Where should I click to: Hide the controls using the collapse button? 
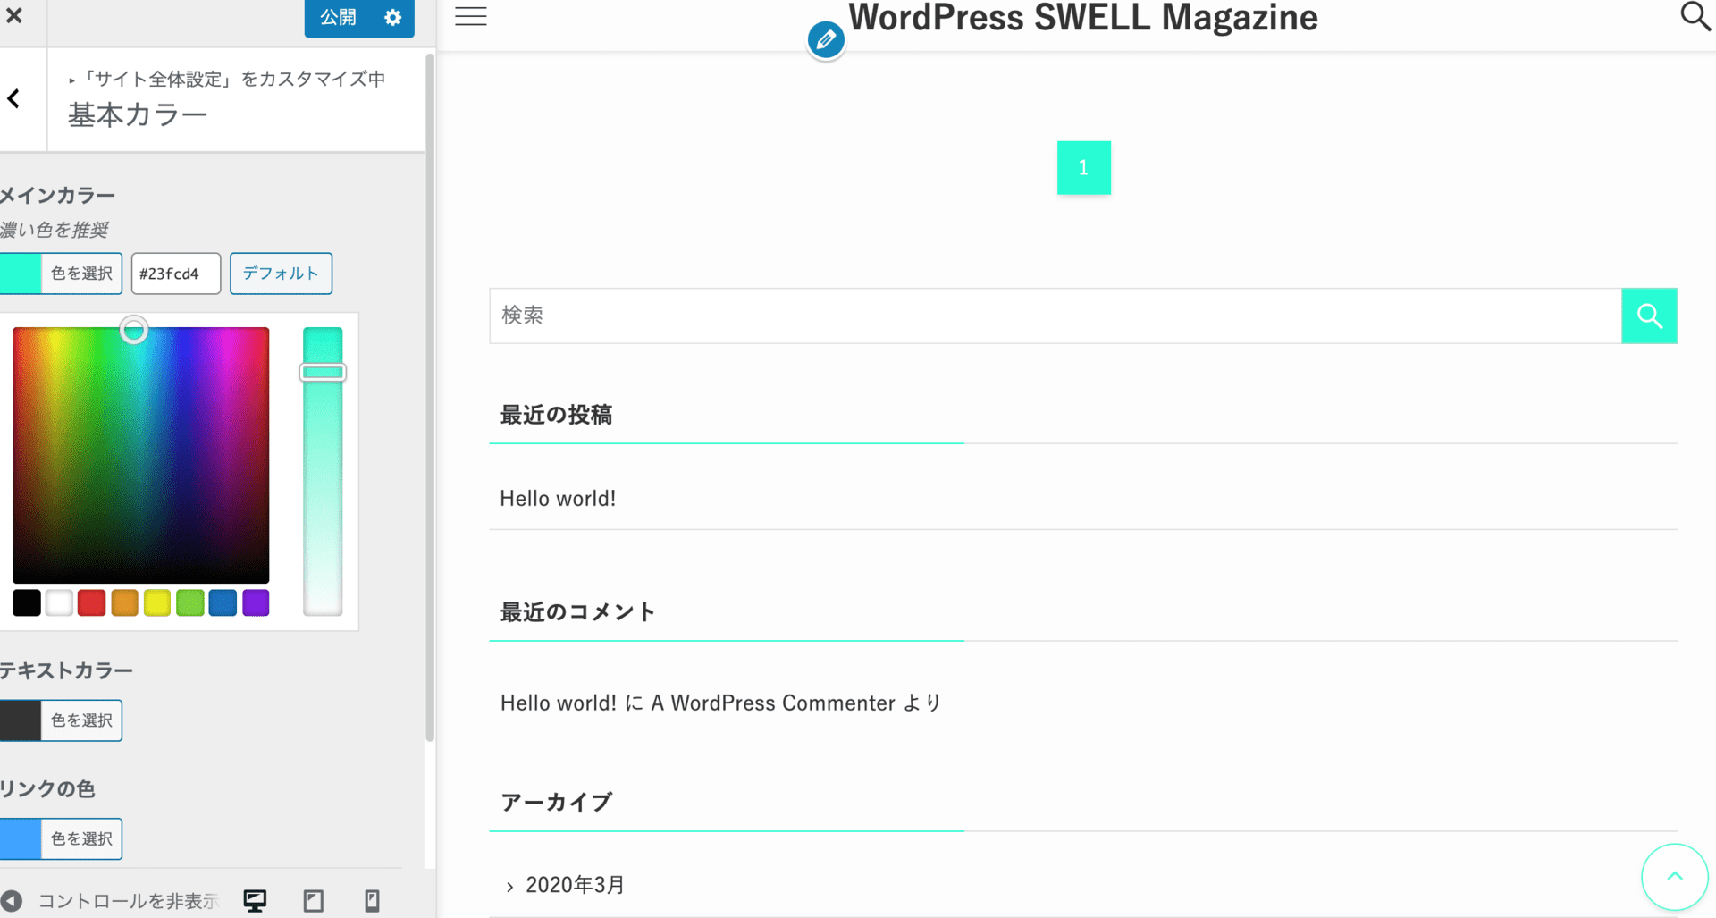(x=13, y=900)
